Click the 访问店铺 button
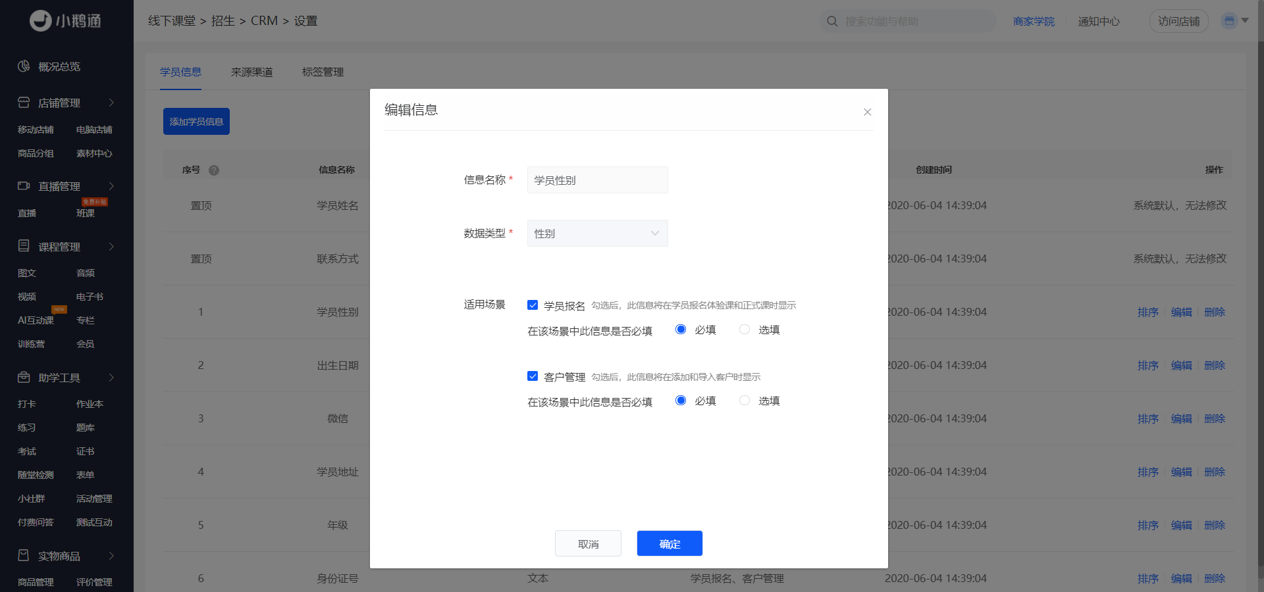1264x592 pixels. (1179, 21)
